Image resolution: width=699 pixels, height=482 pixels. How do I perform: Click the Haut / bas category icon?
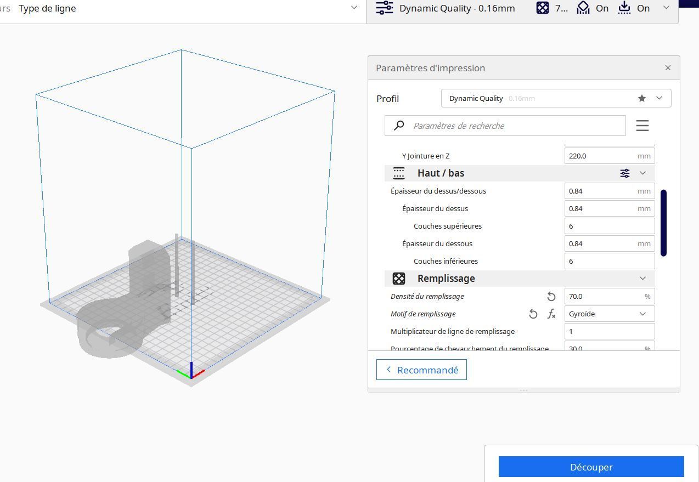(x=399, y=173)
